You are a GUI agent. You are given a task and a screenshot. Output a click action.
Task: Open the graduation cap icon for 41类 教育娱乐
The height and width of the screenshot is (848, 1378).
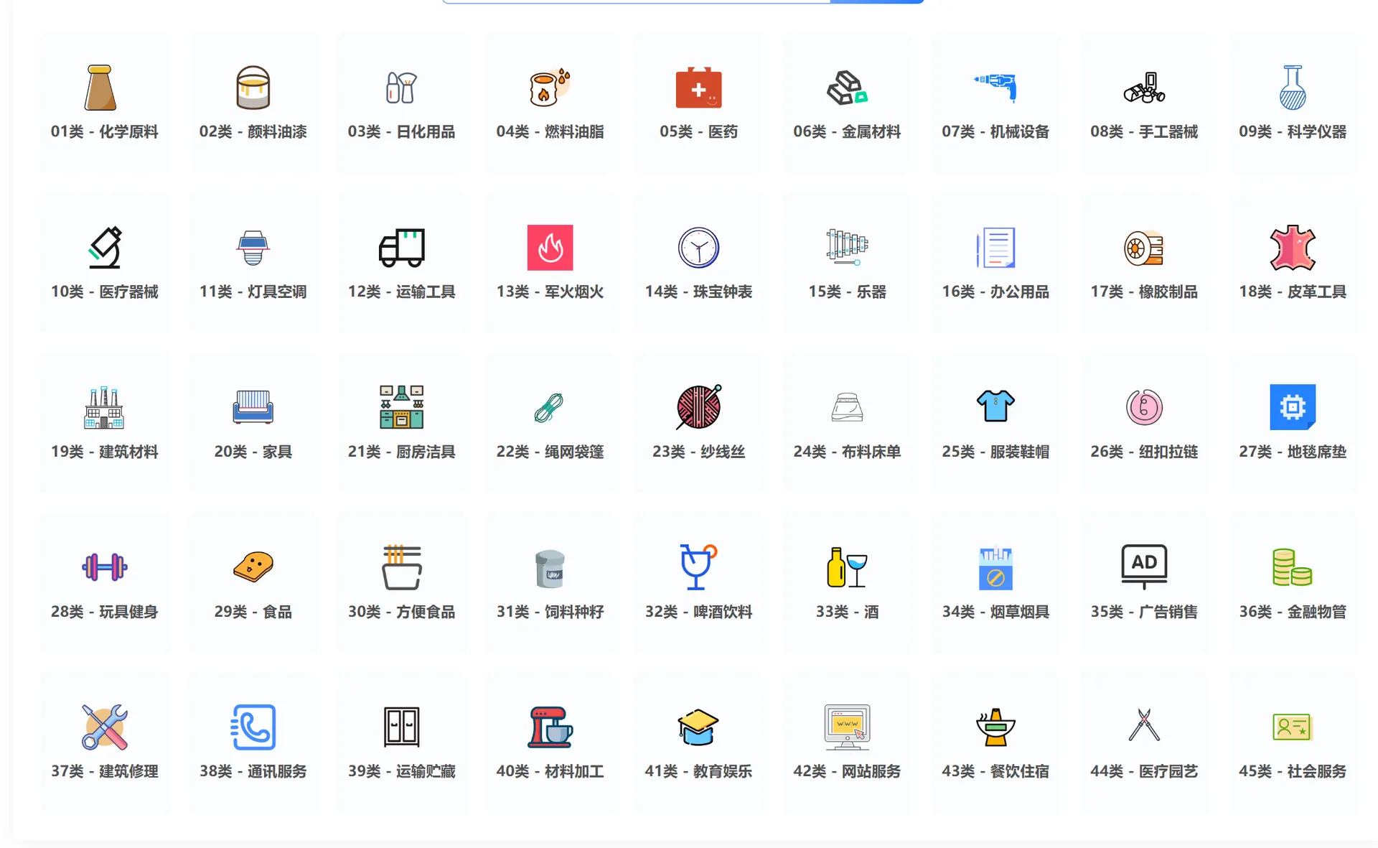698,727
